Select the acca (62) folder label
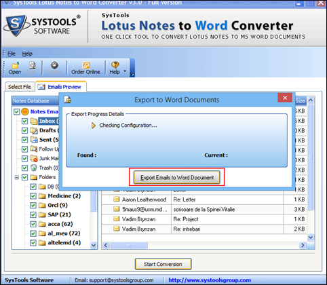 [60, 224]
